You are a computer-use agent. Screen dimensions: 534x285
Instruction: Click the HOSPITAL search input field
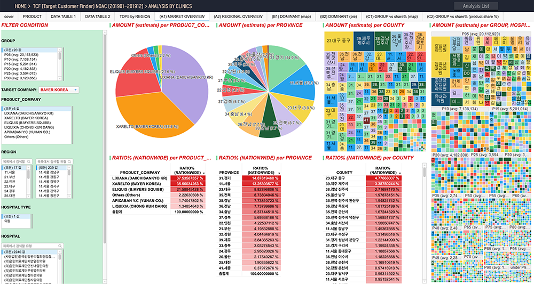pos(33,246)
